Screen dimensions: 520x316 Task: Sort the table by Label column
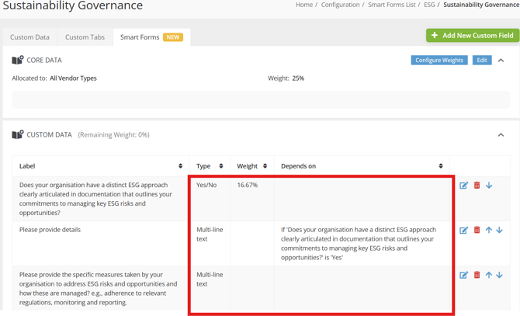pyautogui.click(x=180, y=166)
